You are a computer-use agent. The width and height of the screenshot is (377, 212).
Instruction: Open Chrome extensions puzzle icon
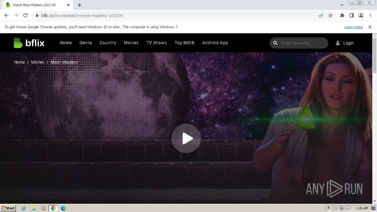pos(342,15)
